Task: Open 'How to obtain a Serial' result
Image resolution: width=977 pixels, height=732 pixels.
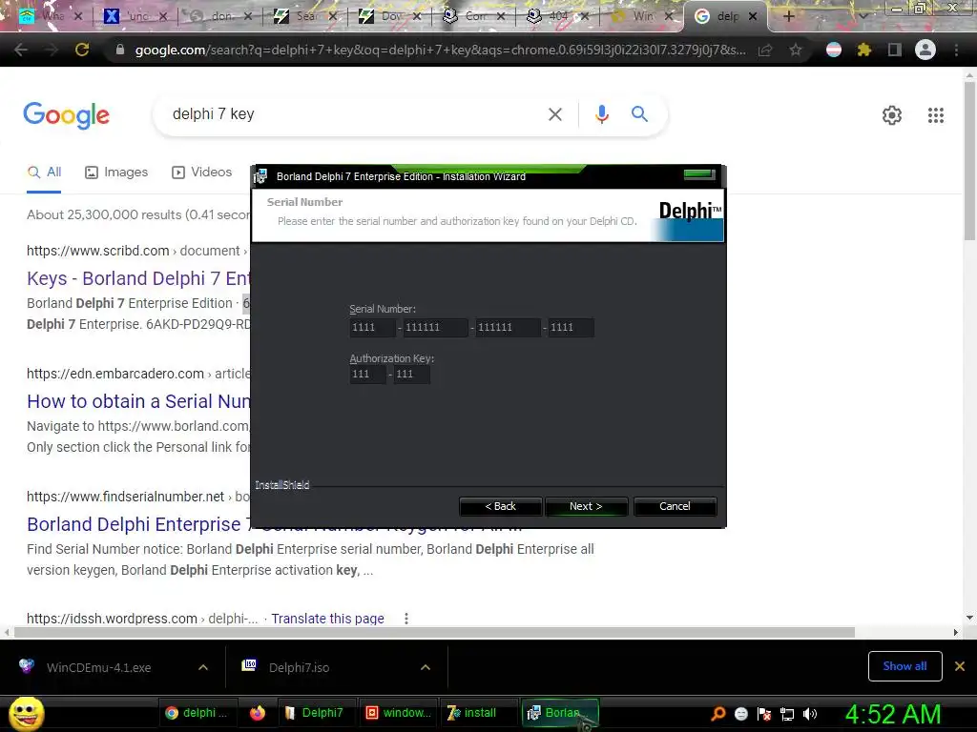Action: [138, 401]
